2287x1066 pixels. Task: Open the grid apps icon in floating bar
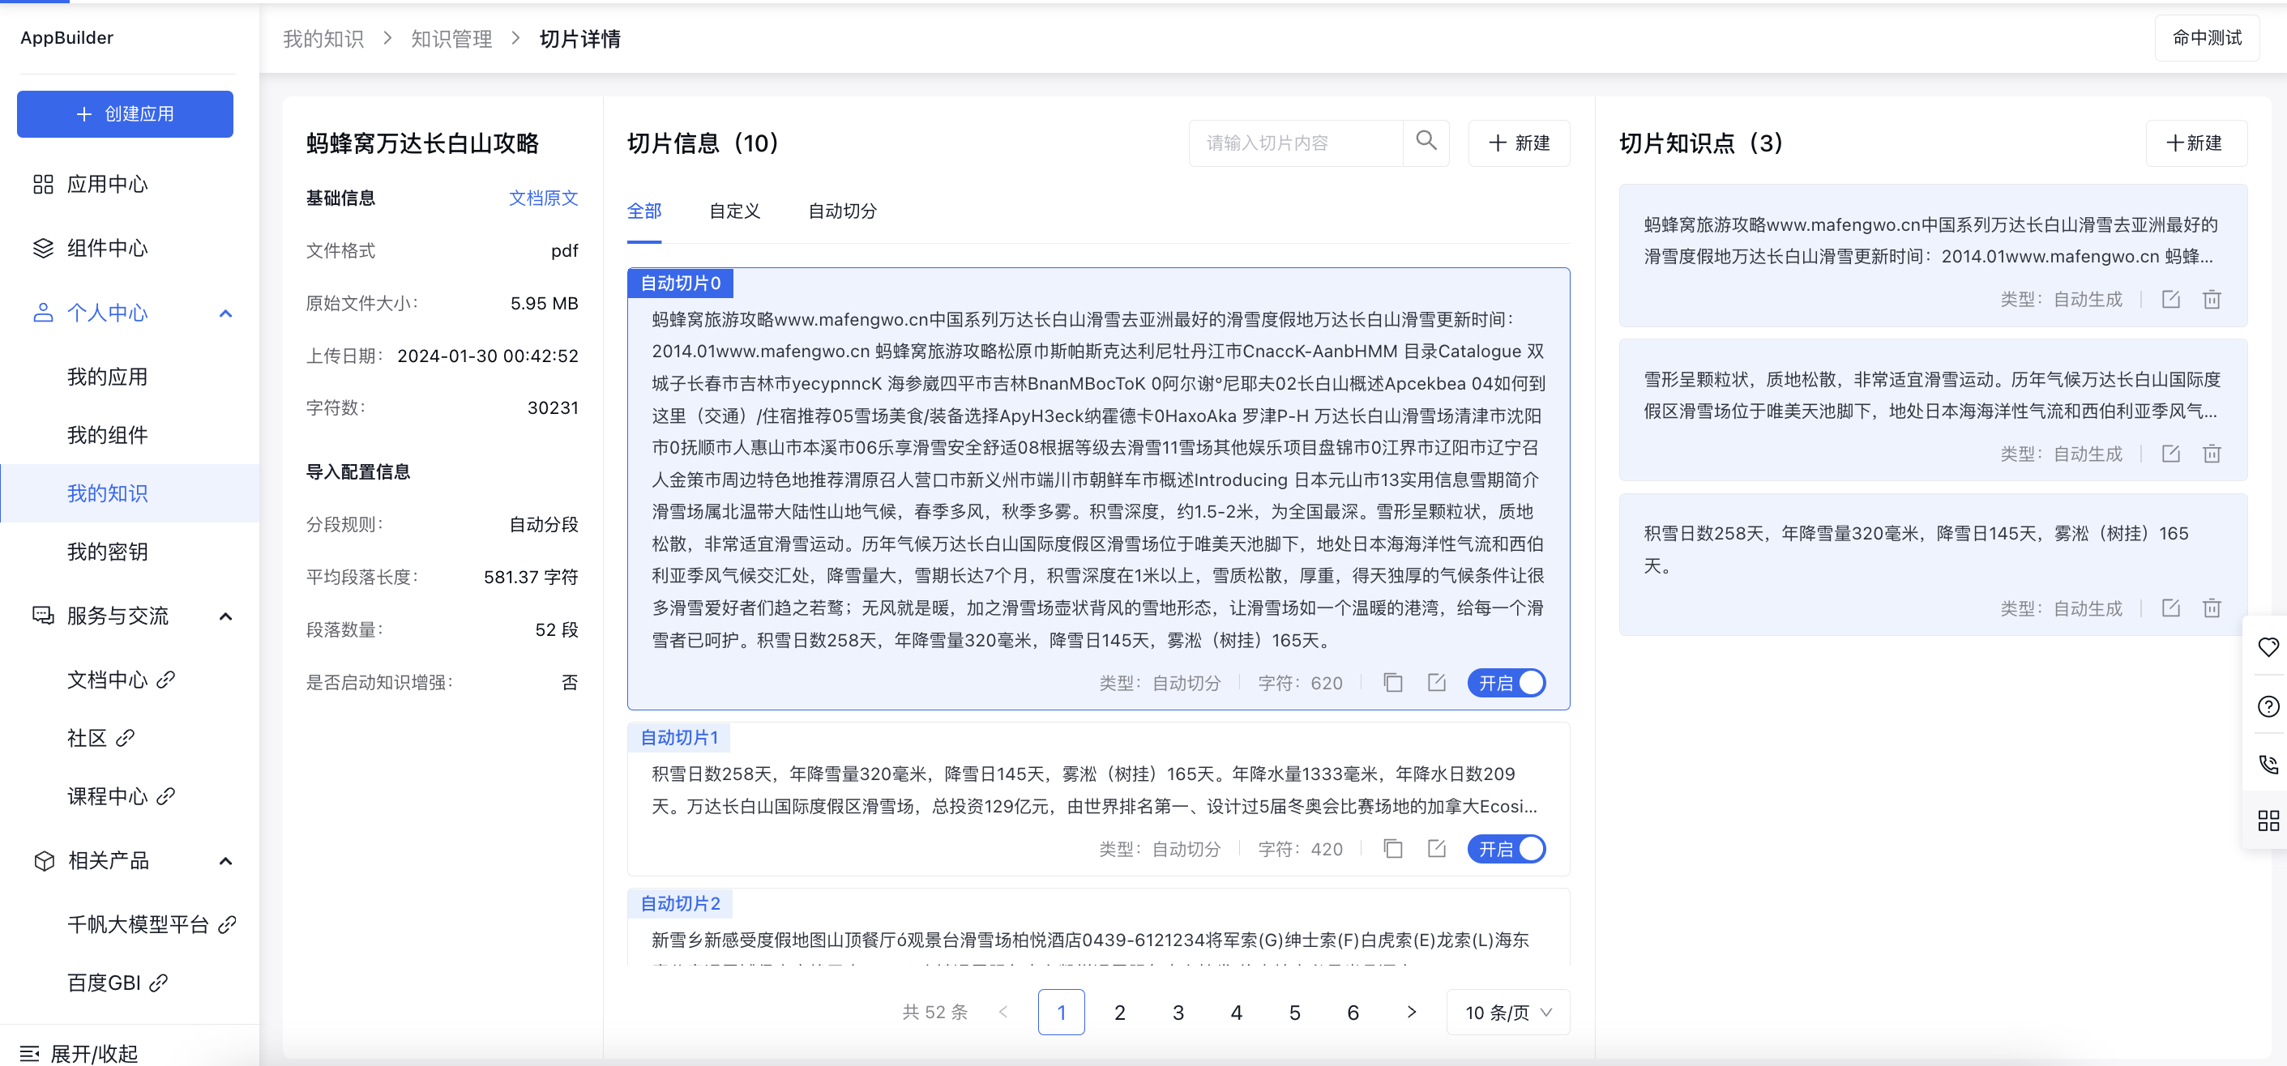[2268, 820]
